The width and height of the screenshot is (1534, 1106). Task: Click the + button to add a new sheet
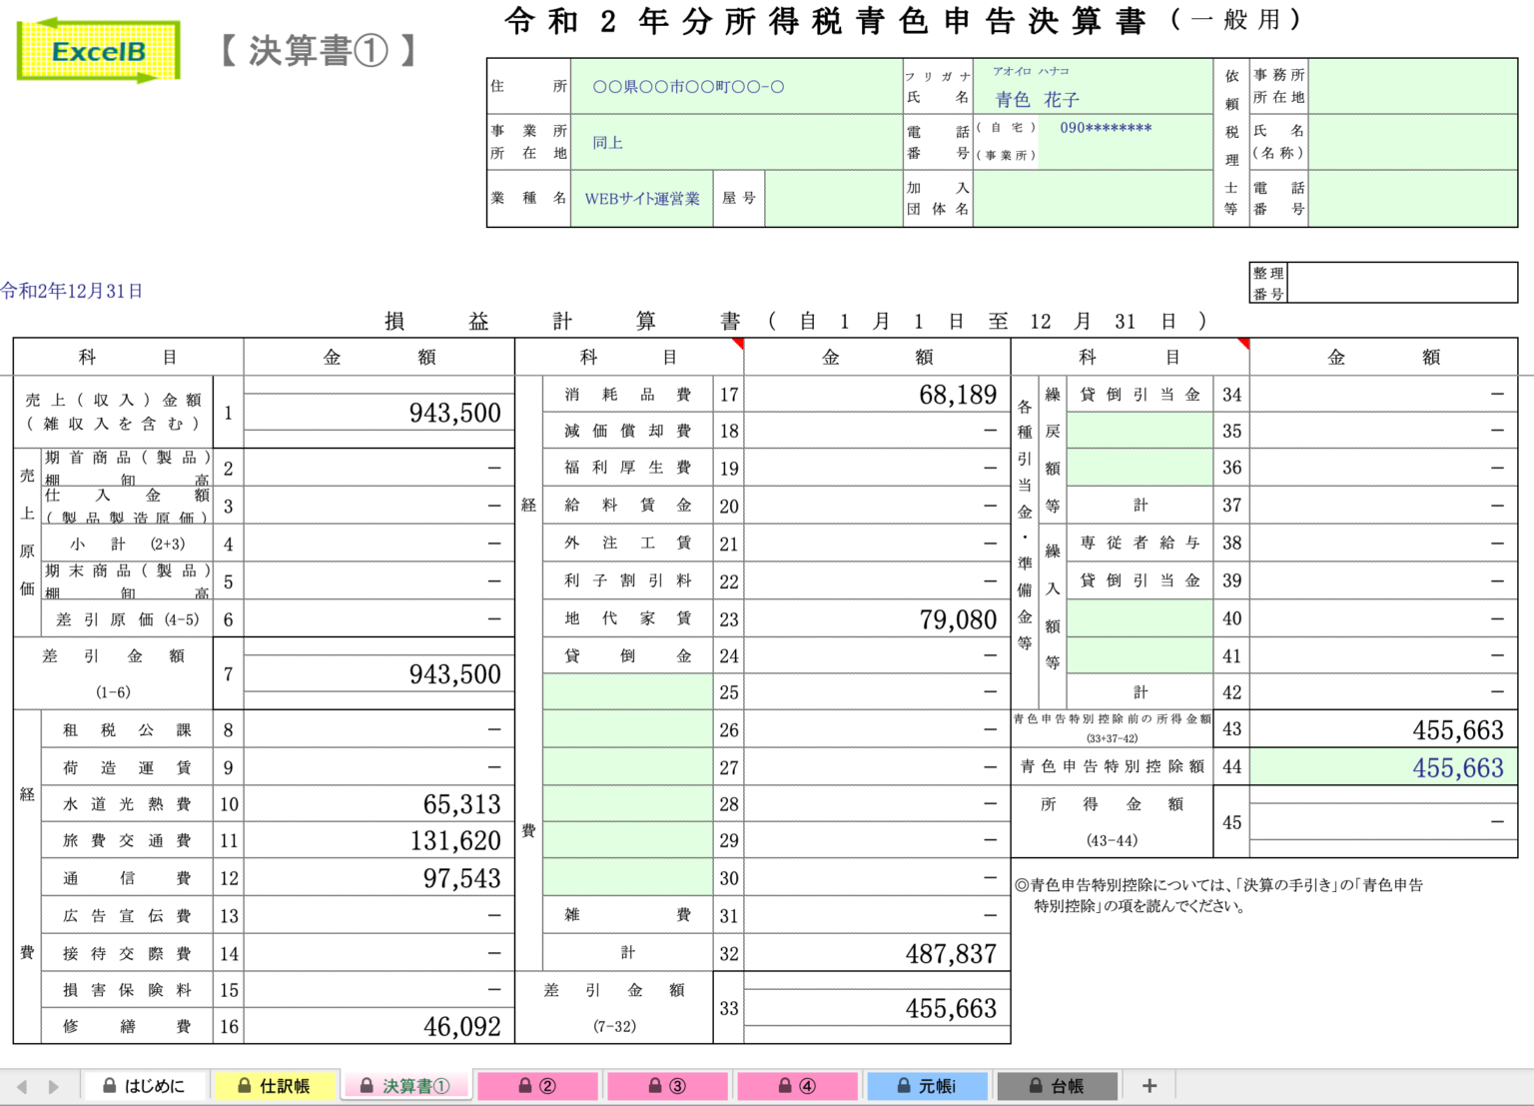[1150, 1085]
